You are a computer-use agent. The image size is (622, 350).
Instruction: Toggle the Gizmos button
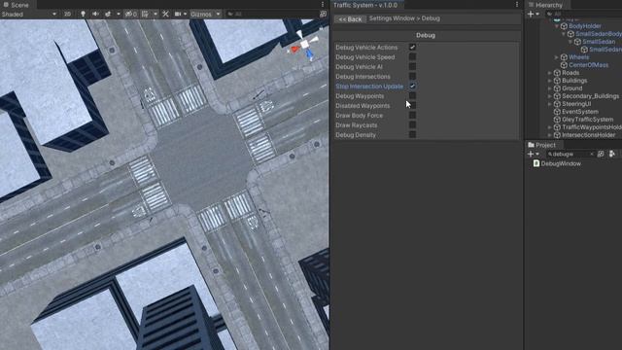[x=201, y=14]
